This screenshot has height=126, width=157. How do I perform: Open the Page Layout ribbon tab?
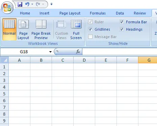[70, 13]
